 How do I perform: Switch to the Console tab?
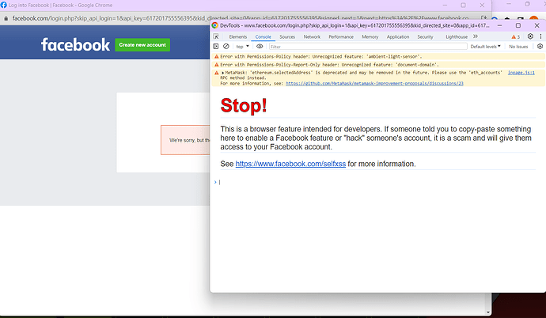pyautogui.click(x=263, y=36)
